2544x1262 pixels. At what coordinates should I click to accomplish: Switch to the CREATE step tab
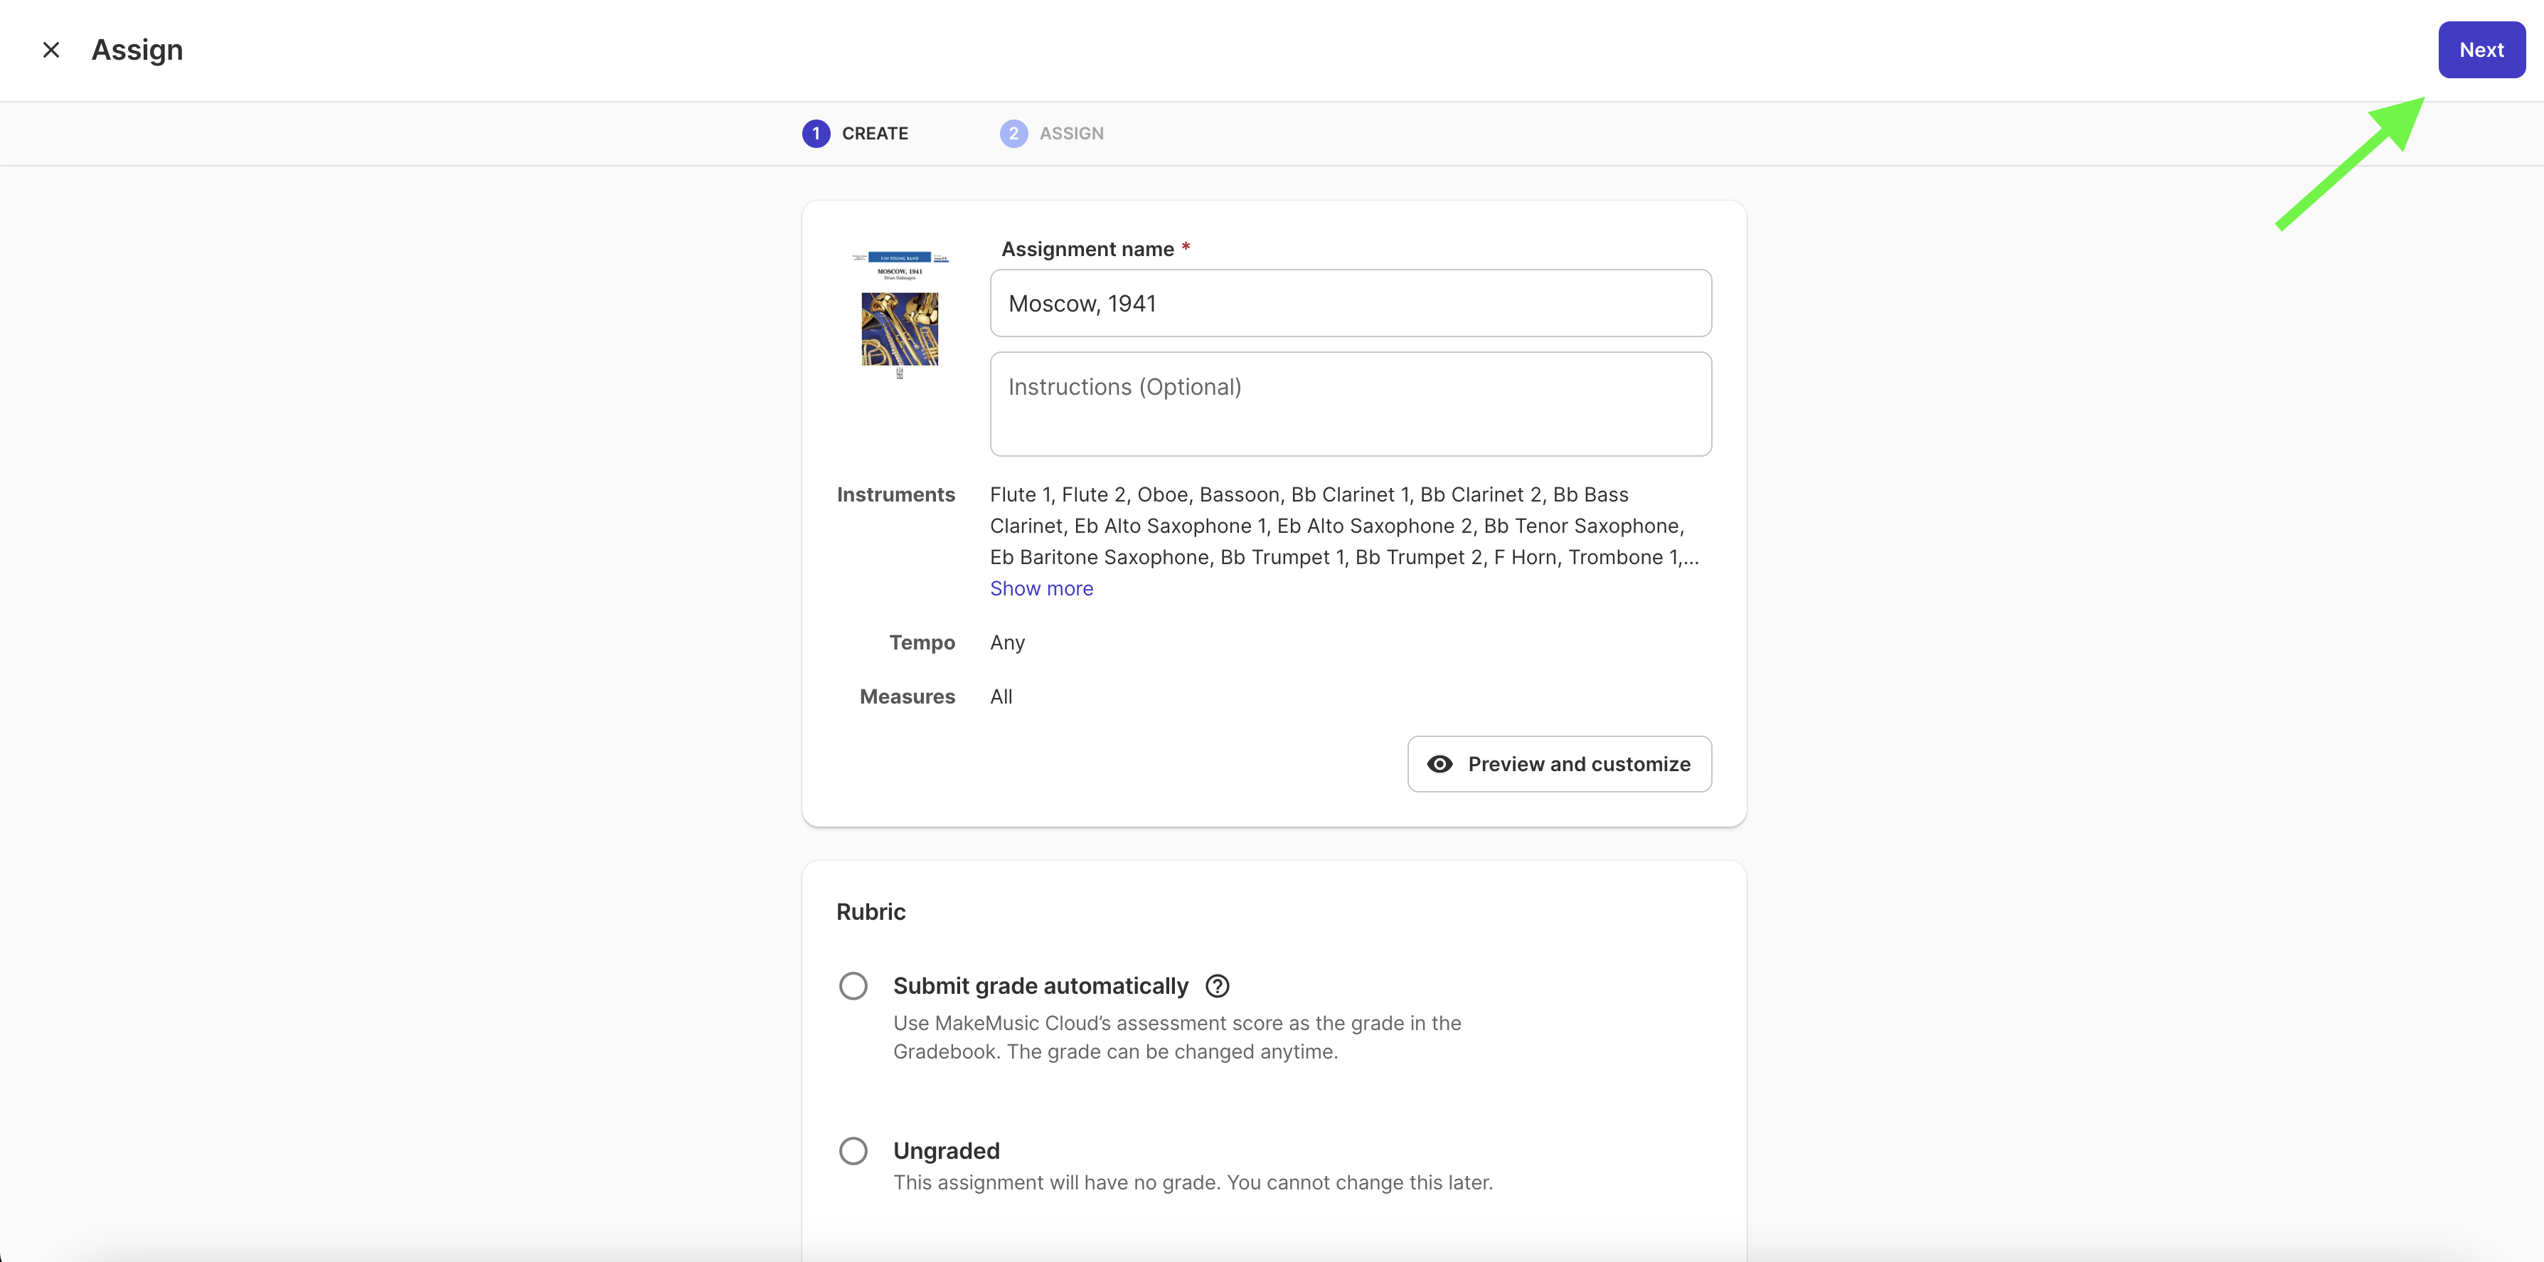(x=874, y=133)
